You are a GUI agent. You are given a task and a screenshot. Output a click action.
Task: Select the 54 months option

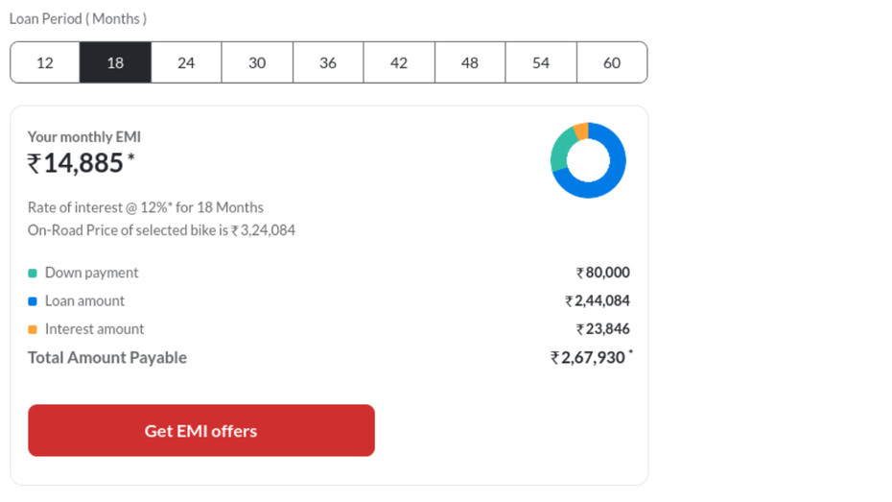(x=541, y=62)
